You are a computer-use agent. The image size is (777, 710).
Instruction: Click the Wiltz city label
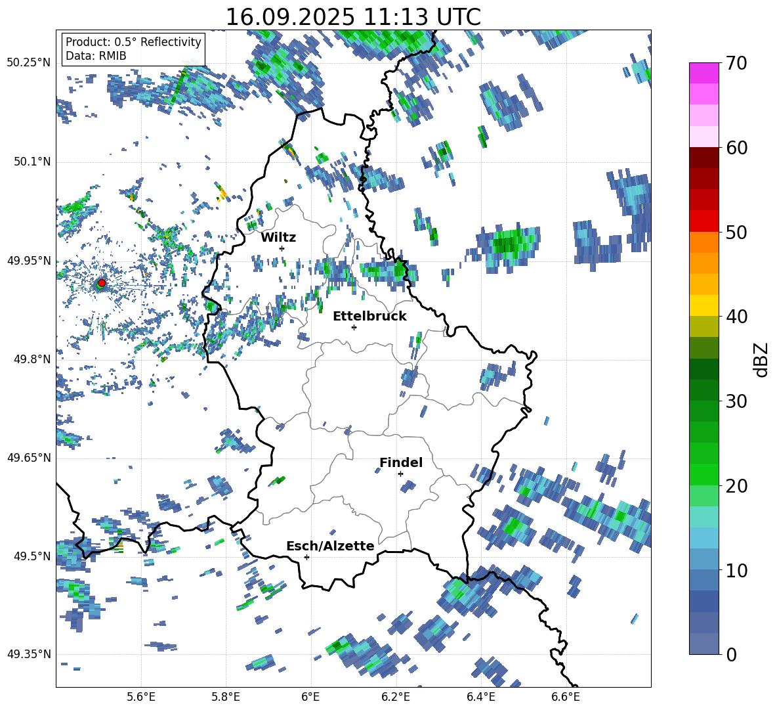pyautogui.click(x=278, y=238)
